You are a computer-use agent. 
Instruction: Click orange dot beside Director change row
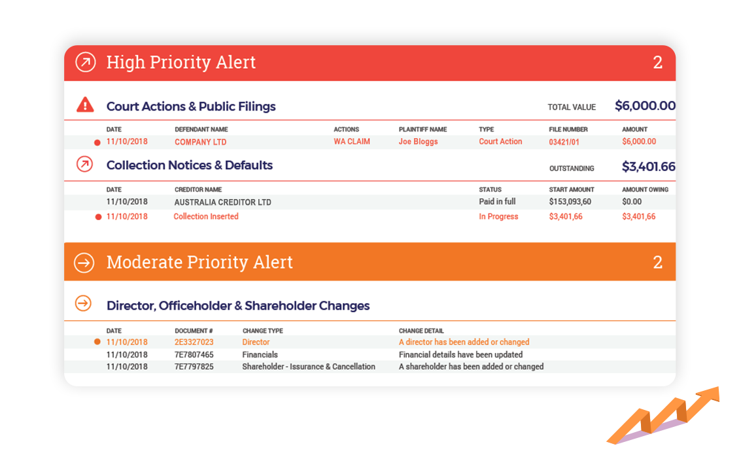click(97, 342)
